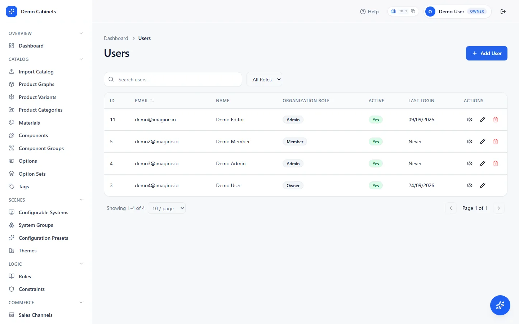The image size is (519, 324).
Task: Collapse the Catalog sidebar section
Action: (x=81, y=59)
